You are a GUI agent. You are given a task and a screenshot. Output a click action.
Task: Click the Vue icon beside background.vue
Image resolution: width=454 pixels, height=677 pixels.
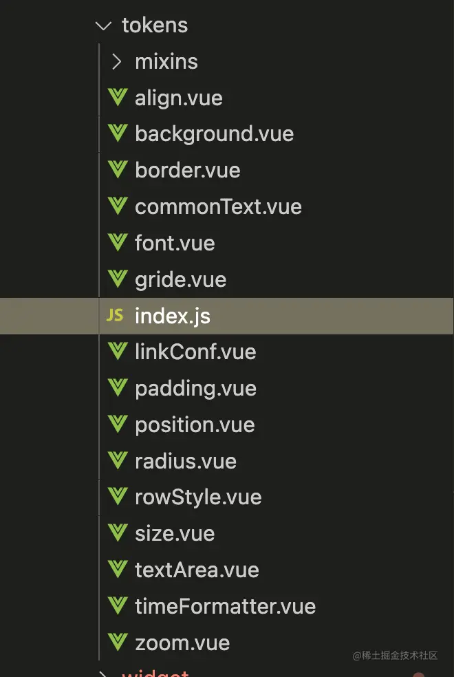coord(118,133)
